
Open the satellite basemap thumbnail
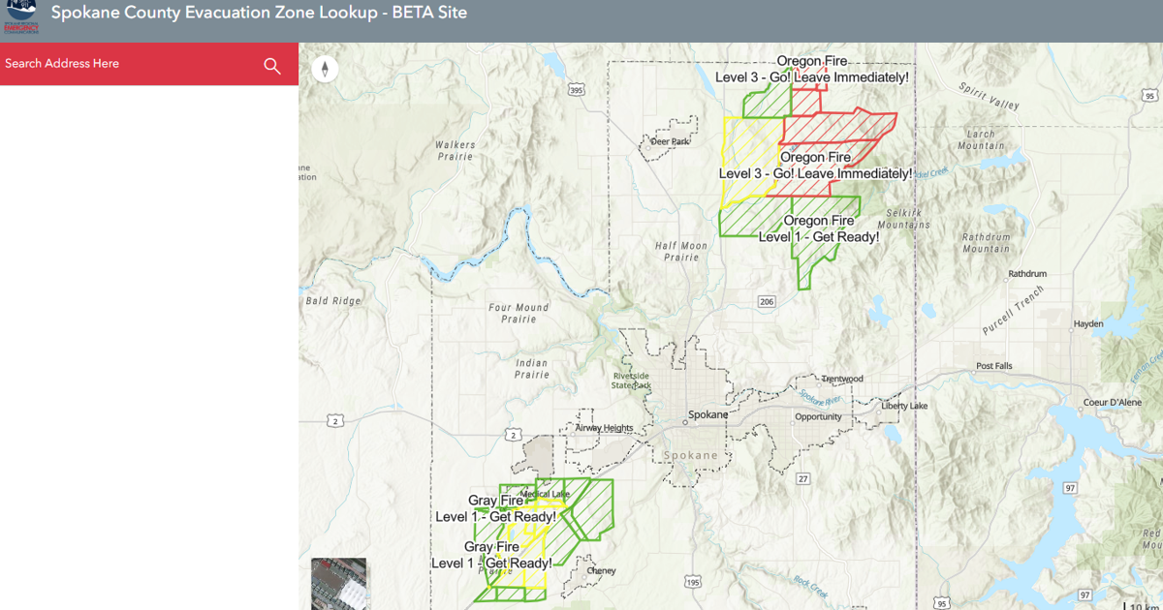click(339, 584)
